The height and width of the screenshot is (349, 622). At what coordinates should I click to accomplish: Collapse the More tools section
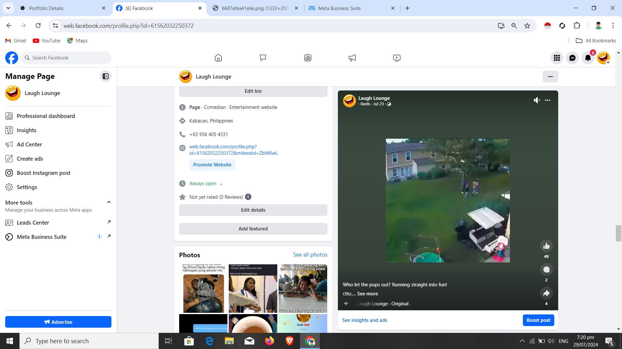[109, 202]
